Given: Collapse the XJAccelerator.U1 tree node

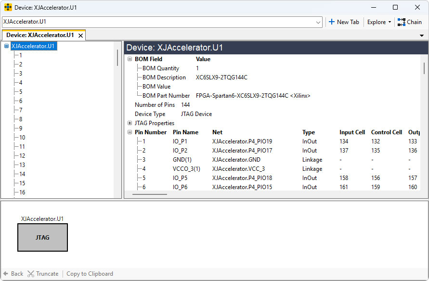Looking at the screenshot, I should point(6,46).
